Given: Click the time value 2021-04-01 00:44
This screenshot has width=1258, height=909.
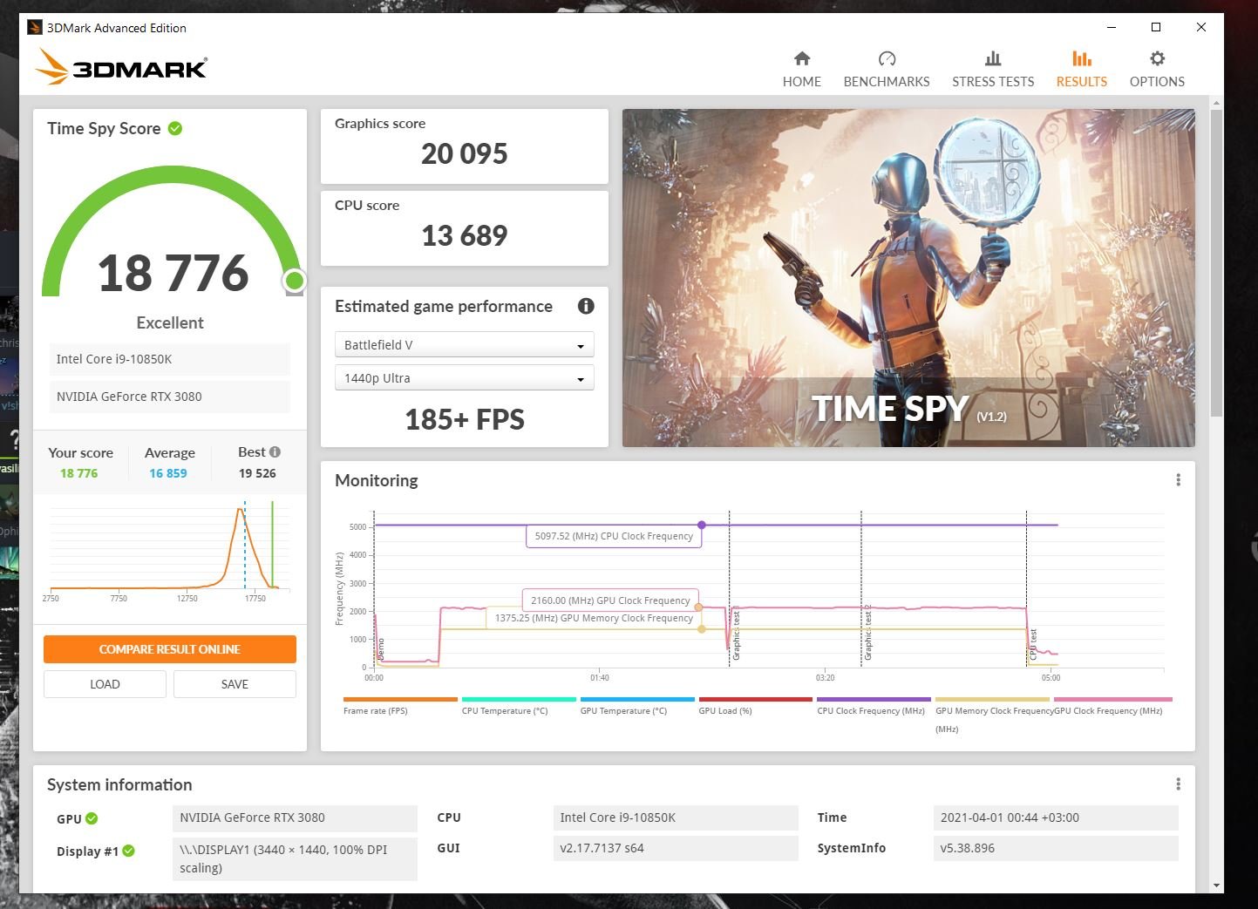Looking at the screenshot, I should click(1056, 817).
